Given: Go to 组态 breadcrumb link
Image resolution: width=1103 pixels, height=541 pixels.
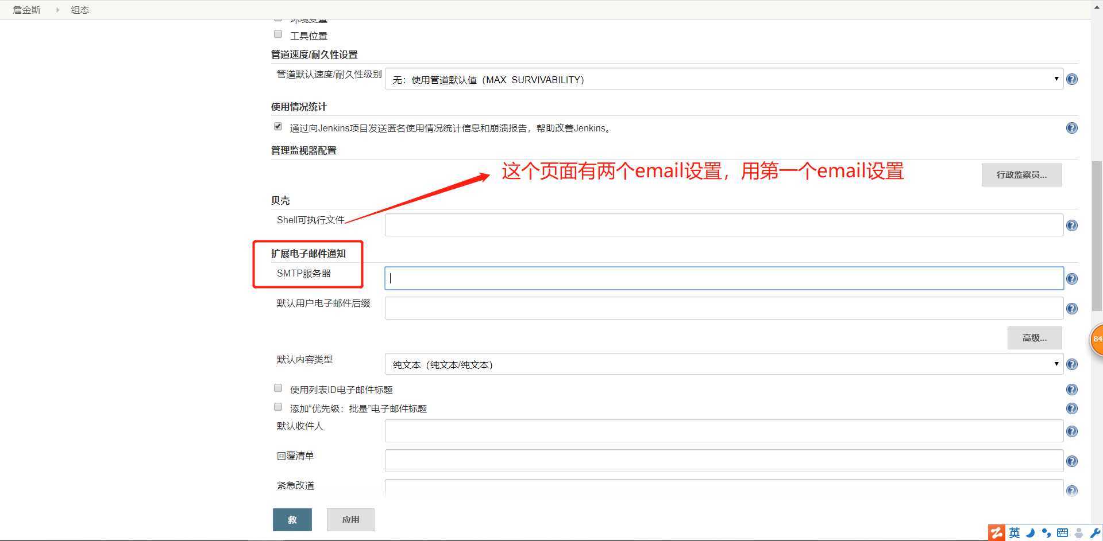Looking at the screenshot, I should click(x=80, y=10).
